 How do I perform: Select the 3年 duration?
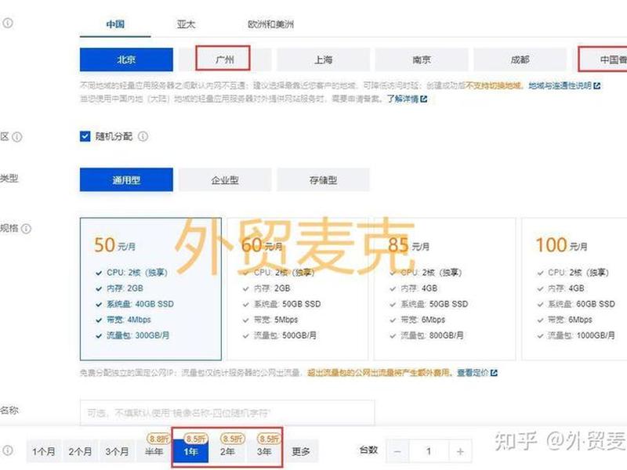[264, 452]
